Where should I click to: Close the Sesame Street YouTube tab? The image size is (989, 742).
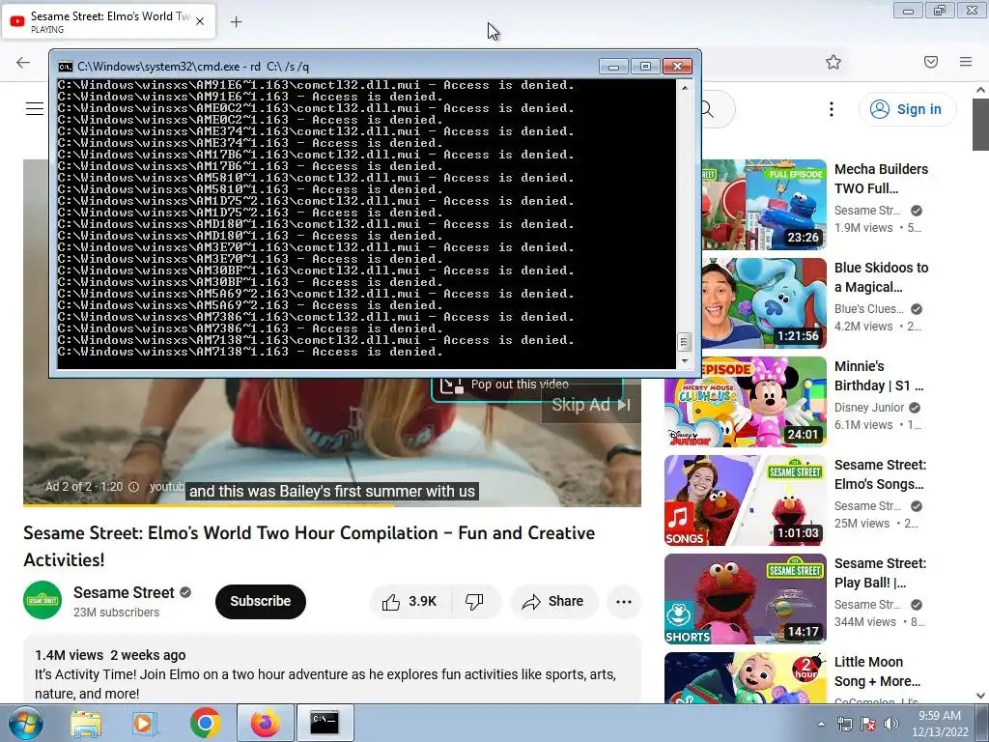(x=200, y=21)
